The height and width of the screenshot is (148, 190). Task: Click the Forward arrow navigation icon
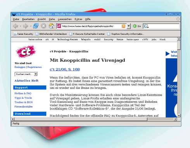tap(26, 26)
